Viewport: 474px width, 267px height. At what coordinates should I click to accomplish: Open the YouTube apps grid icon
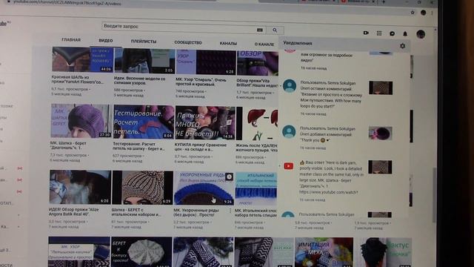tap(379, 33)
